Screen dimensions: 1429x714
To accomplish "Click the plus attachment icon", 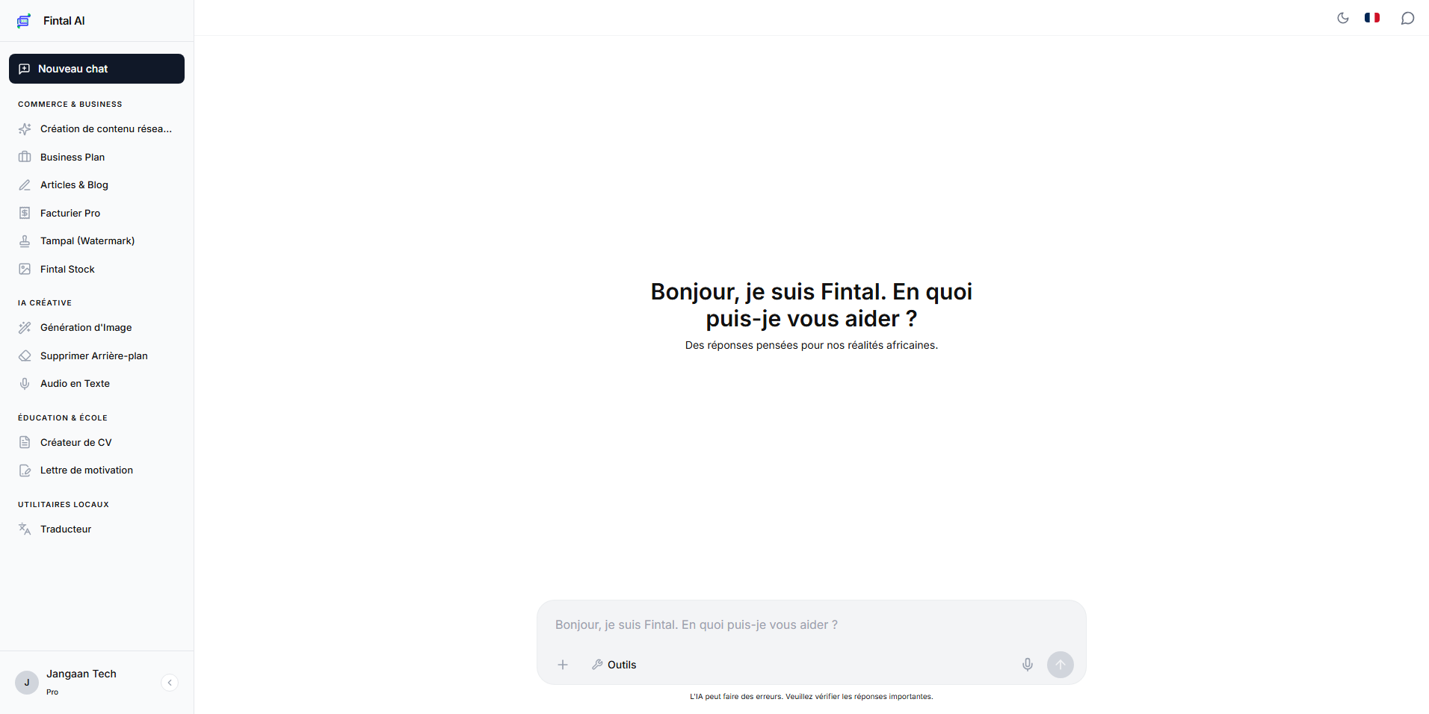I will coord(563,665).
